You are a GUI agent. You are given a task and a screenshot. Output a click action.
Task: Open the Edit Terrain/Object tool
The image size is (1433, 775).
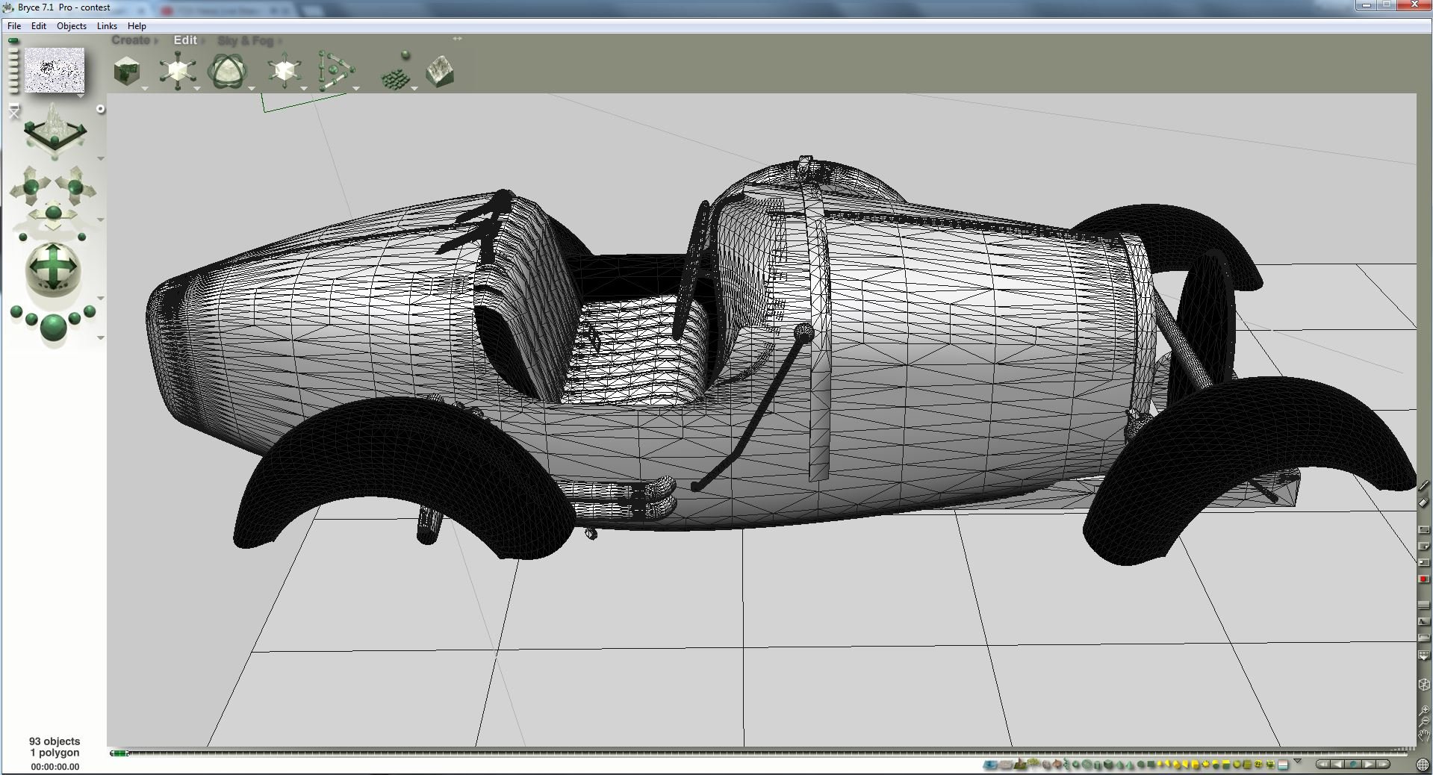(x=440, y=72)
